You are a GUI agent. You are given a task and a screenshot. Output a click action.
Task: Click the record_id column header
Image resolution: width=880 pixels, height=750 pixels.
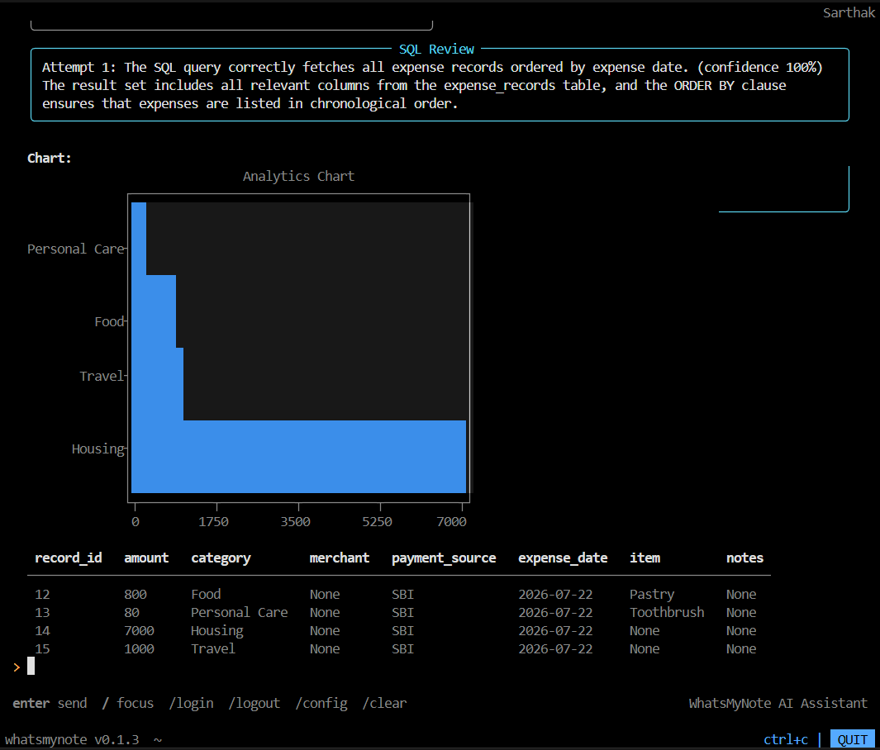coord(69,558)
